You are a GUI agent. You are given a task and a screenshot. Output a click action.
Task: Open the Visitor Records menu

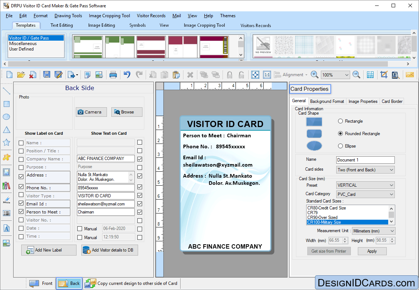click(151, 16)
